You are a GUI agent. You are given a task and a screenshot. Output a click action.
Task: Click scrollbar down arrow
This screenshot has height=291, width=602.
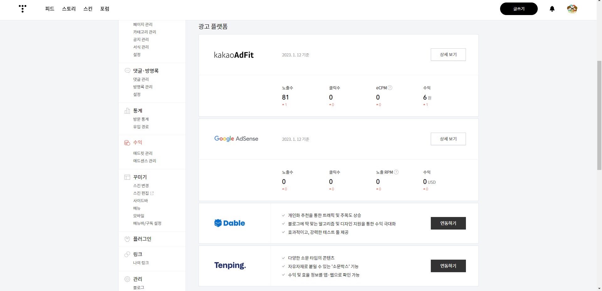(599, 288)
